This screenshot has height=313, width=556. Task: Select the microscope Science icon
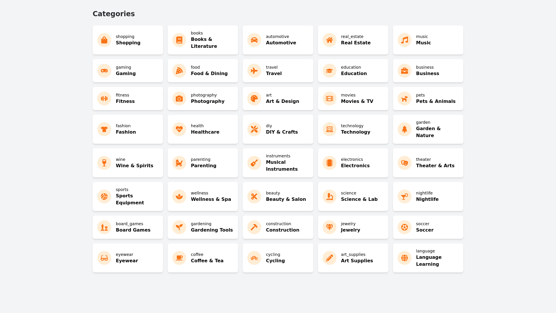coord(330,196)
